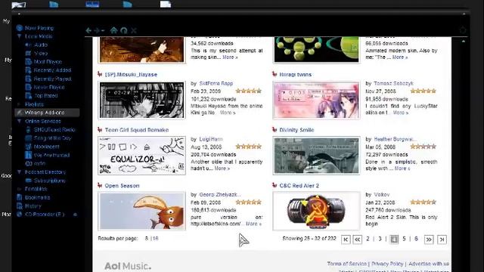This screenshot has width=484, height=272.
Task: Open Now Playing in the sidebar
Action: tap(39, 28)
